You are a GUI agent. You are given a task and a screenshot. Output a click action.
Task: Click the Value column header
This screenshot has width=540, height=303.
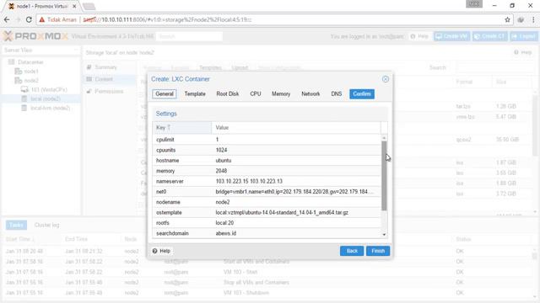point(296,127)
